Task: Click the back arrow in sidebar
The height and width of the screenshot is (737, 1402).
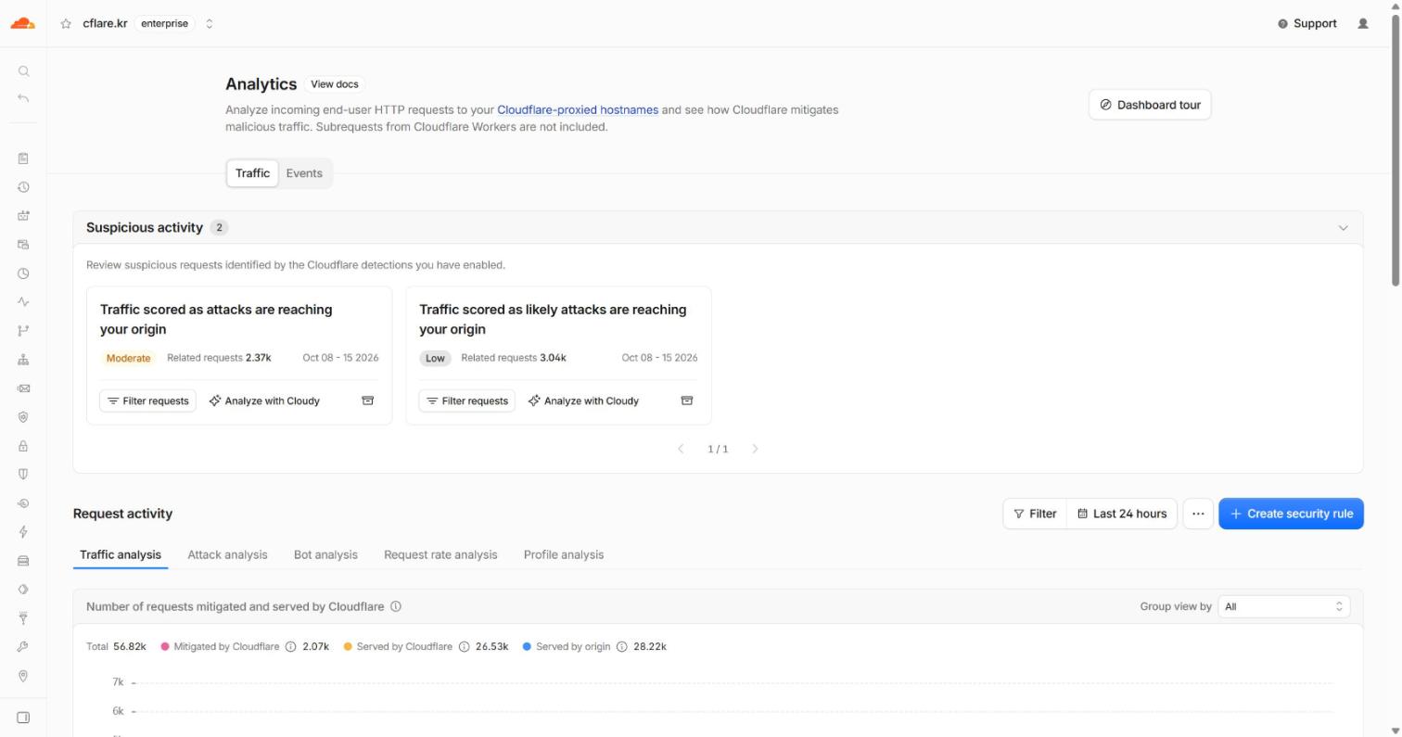Action: pyautogui.click(x=23, y=98)
